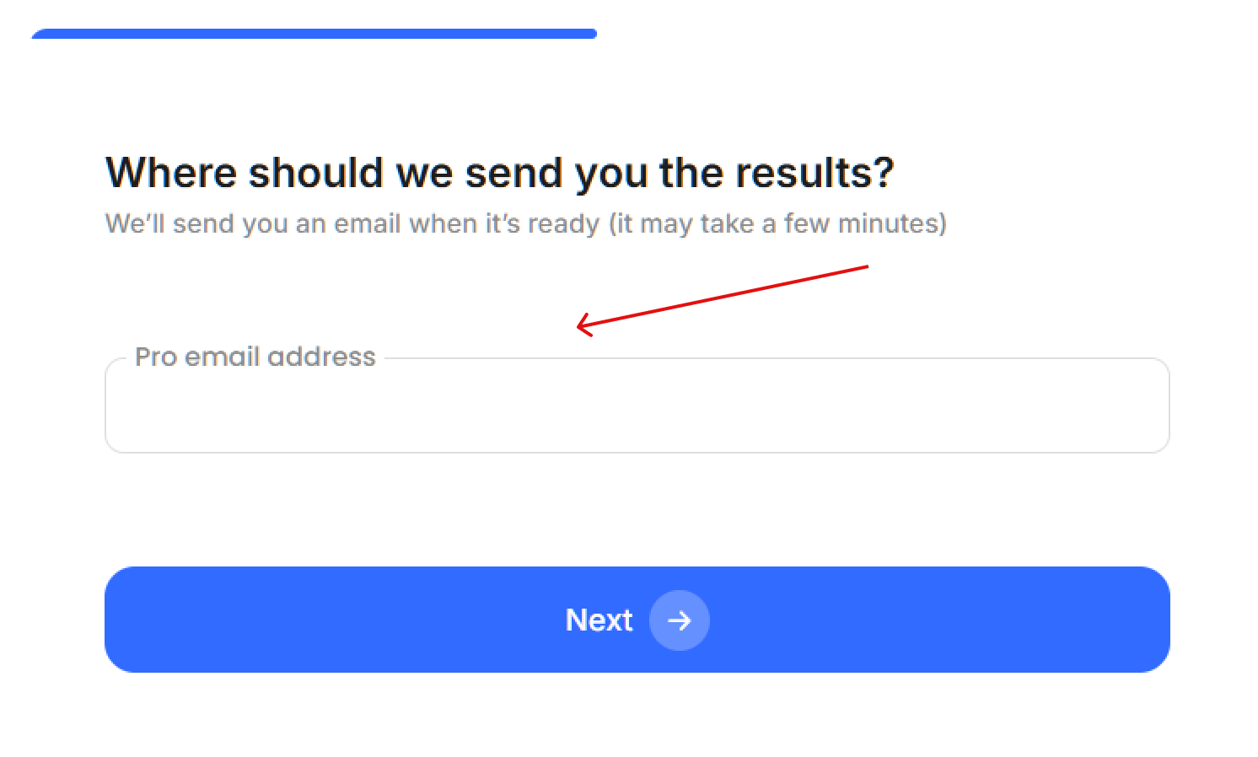Click the "Pro email address" field label
This screenshot has height=757, width=1258.
(255, 357)
